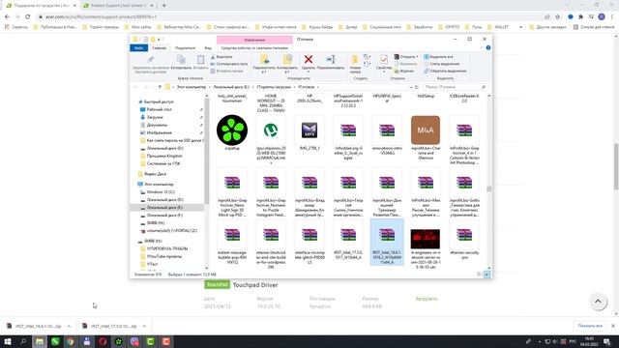Open options arrow for second IRST_Intel download
This screenshot has height=348, width=619.
144,327
